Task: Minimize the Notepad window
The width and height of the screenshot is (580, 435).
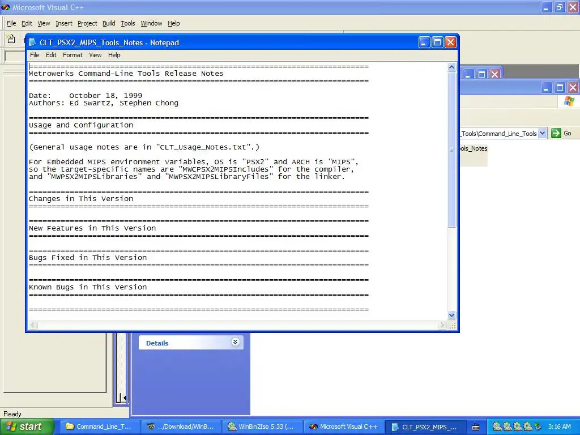Action: click(424, 42)
